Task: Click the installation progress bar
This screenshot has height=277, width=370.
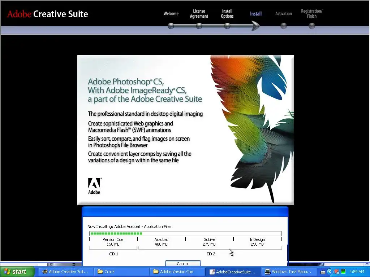Action: pos(185,233)
